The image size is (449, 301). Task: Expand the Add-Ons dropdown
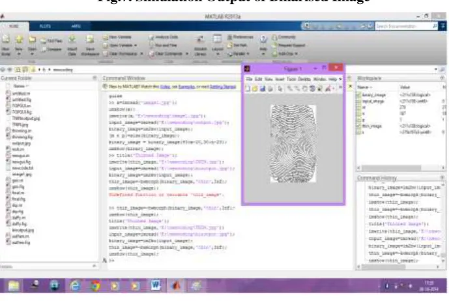click(x=297, y=53)
